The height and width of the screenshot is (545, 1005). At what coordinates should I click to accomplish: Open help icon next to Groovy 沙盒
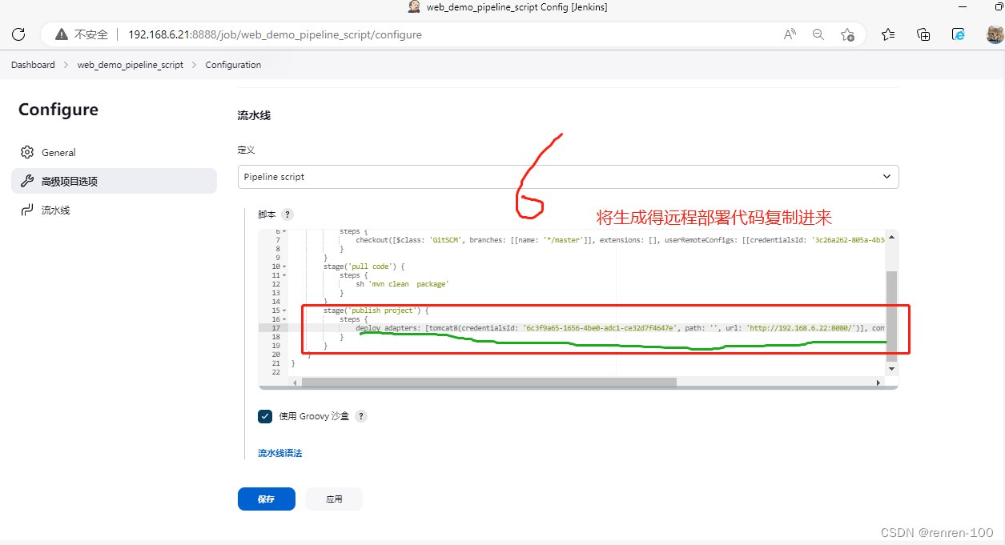[361, 416]
